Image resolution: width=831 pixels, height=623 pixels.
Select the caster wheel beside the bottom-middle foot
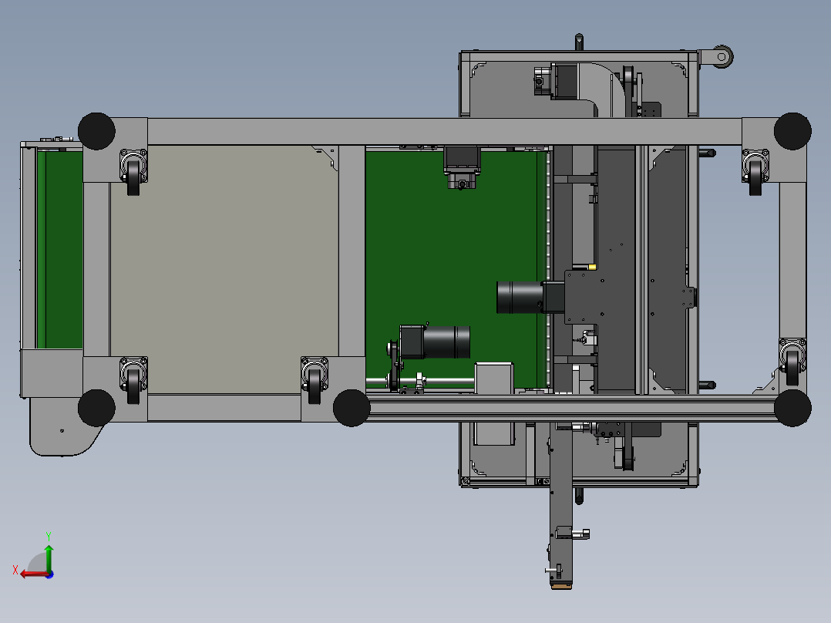[x=315, y=380]
